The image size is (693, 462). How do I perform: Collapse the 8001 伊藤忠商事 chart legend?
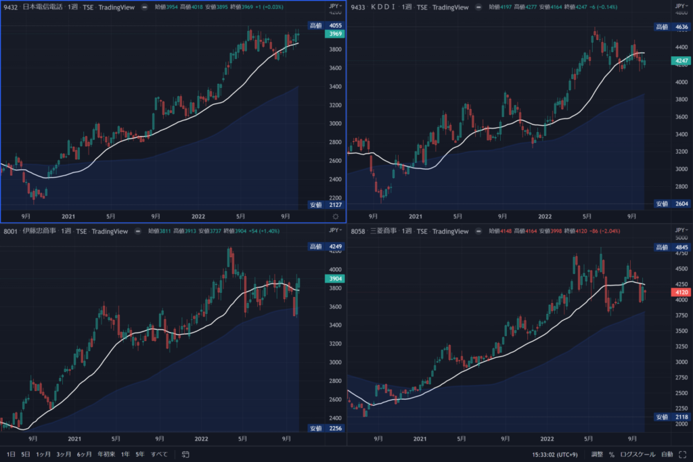coord(138,231)
